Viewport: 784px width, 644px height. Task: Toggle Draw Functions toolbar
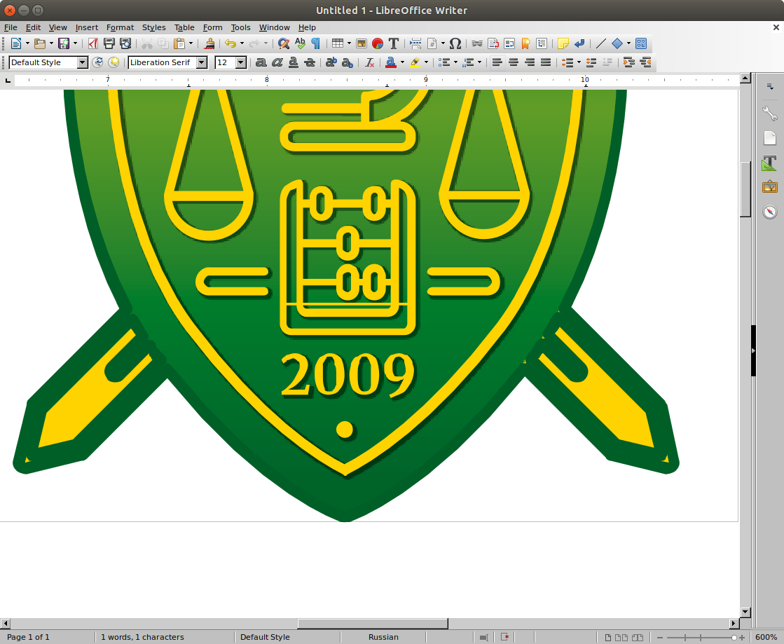click(641, 43)
